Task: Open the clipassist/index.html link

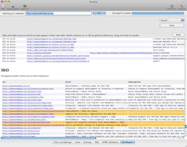Action: [28, 108]
